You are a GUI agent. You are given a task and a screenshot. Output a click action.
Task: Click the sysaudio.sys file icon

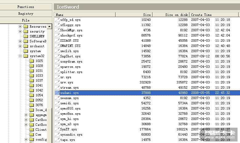click(57, 134)
